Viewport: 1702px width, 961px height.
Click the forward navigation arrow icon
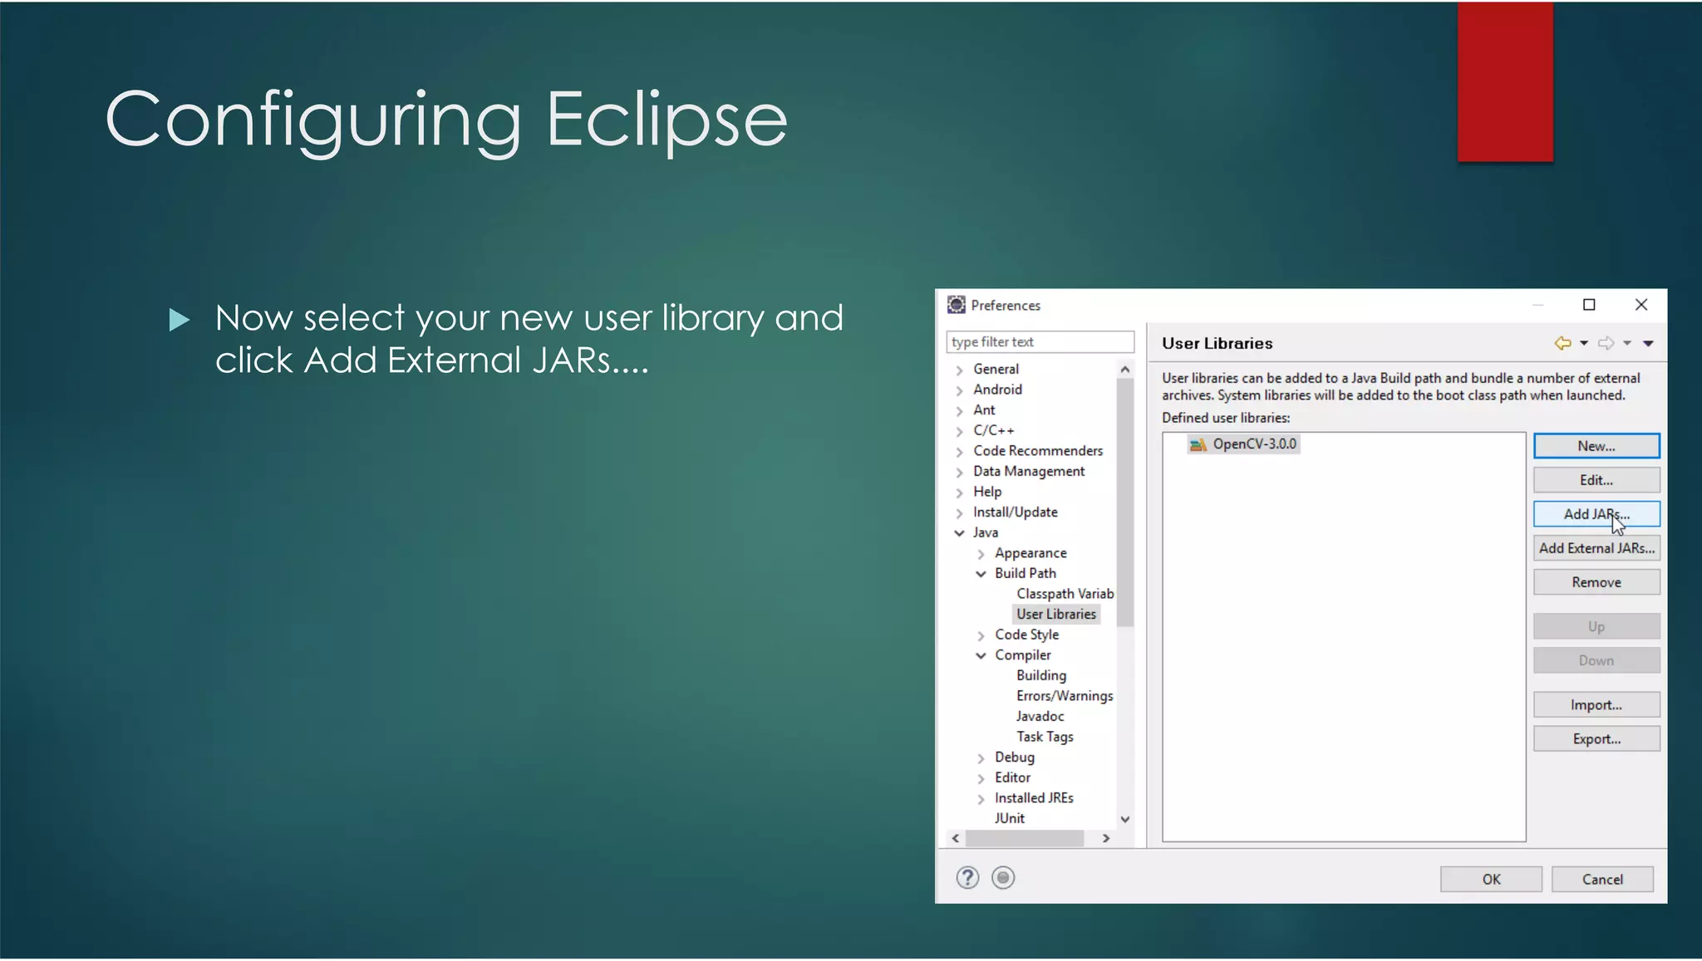pos(1606,343)
